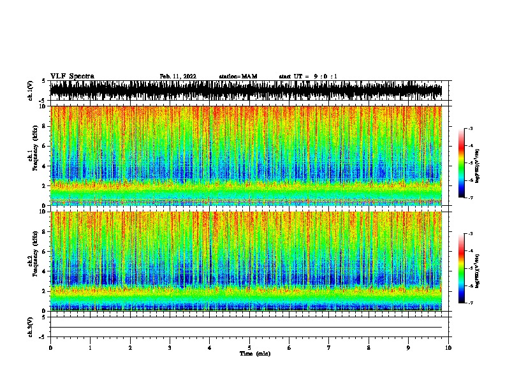
Task: Click time axis tick label "4"
Action: point(210,348)
